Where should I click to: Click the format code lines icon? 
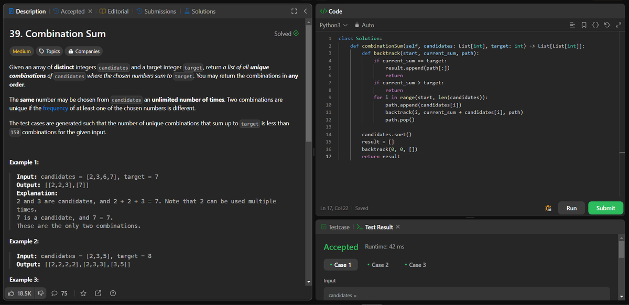click(x=572, y=25)
